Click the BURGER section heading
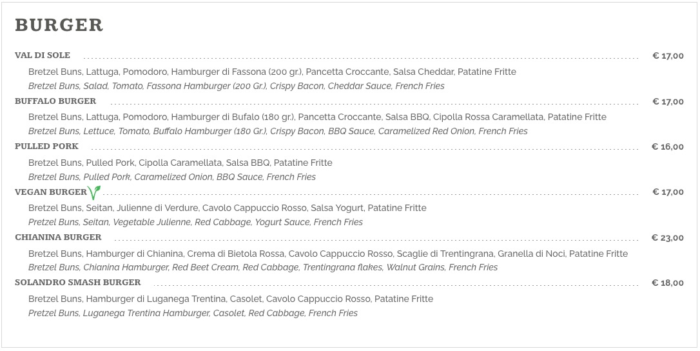The image size is (700, 351). point(59,26)
